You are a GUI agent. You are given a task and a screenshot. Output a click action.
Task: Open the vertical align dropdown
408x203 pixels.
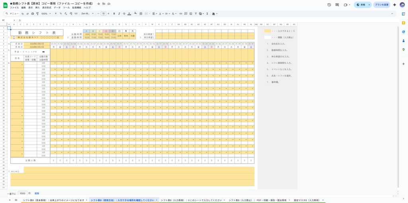[161, 14]
